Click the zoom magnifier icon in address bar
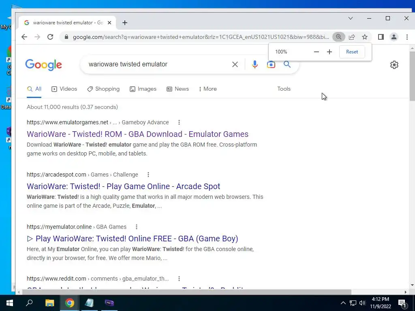Image resolution: width=415 pixels, height=311 pixels. click(x=338, y=37)
